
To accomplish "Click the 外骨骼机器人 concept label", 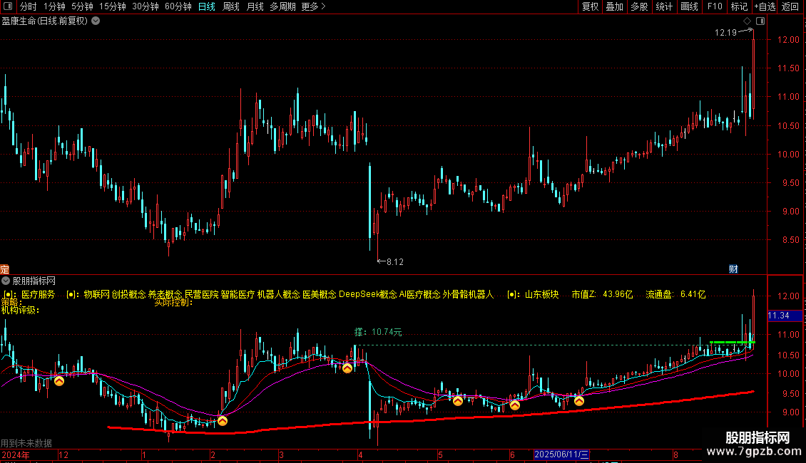I will coord(468,294).
